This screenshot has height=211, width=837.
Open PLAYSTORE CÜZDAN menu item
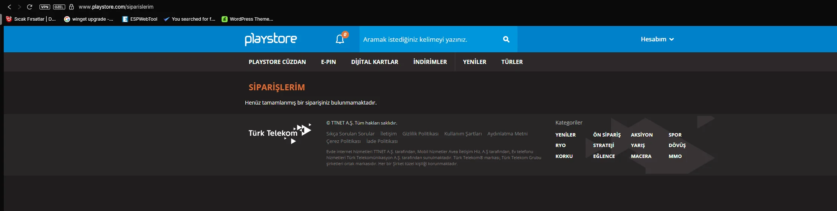(x=277, y=62)
